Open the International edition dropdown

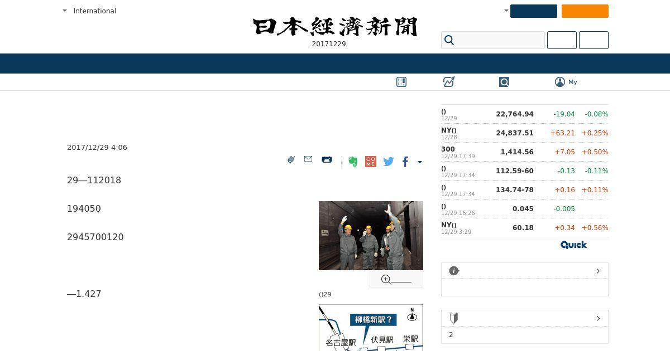[89, 11]
